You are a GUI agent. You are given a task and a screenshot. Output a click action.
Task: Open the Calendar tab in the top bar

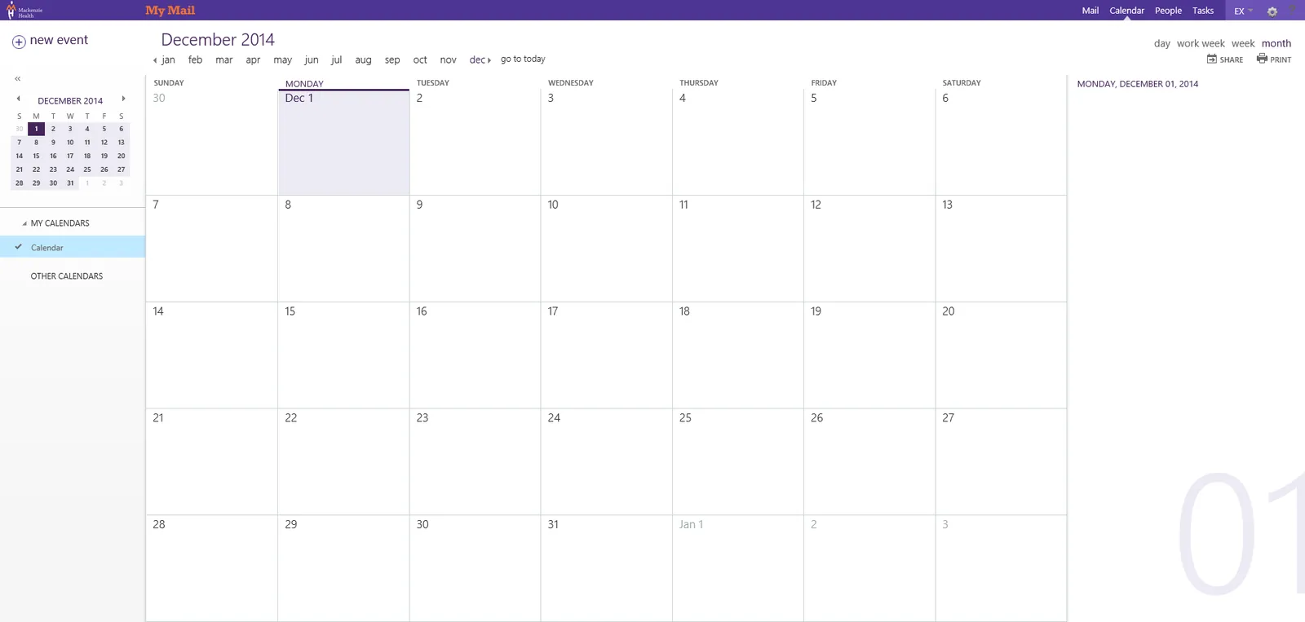tap(1126, 11)
